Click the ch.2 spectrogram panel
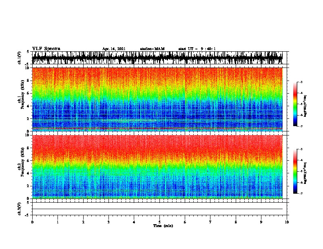Viewport: 323px width, 249px height. pyautogui.click(x=157, y=167)
